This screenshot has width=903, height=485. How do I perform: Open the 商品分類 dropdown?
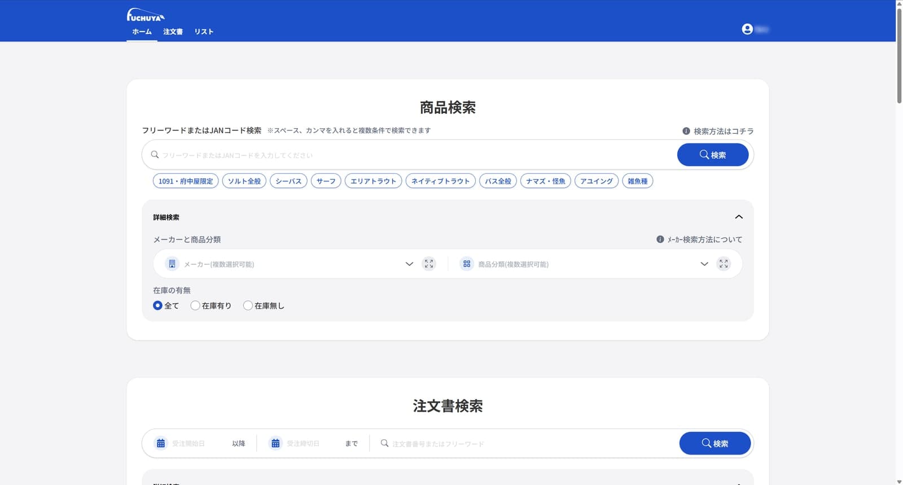[x=587, y=264]
